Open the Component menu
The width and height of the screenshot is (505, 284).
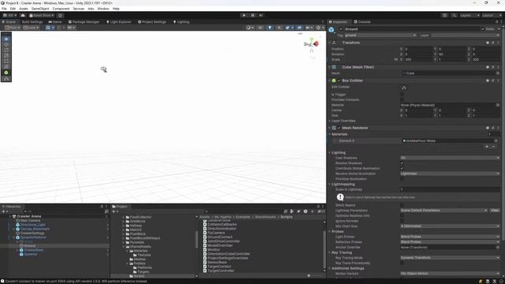click(61, 9)
